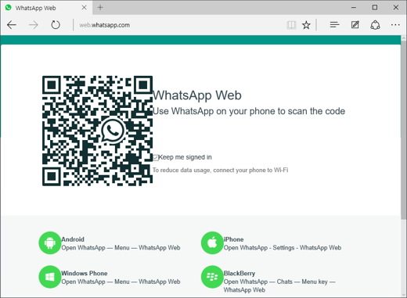Make a web note with pen icon

pos(355,25)
